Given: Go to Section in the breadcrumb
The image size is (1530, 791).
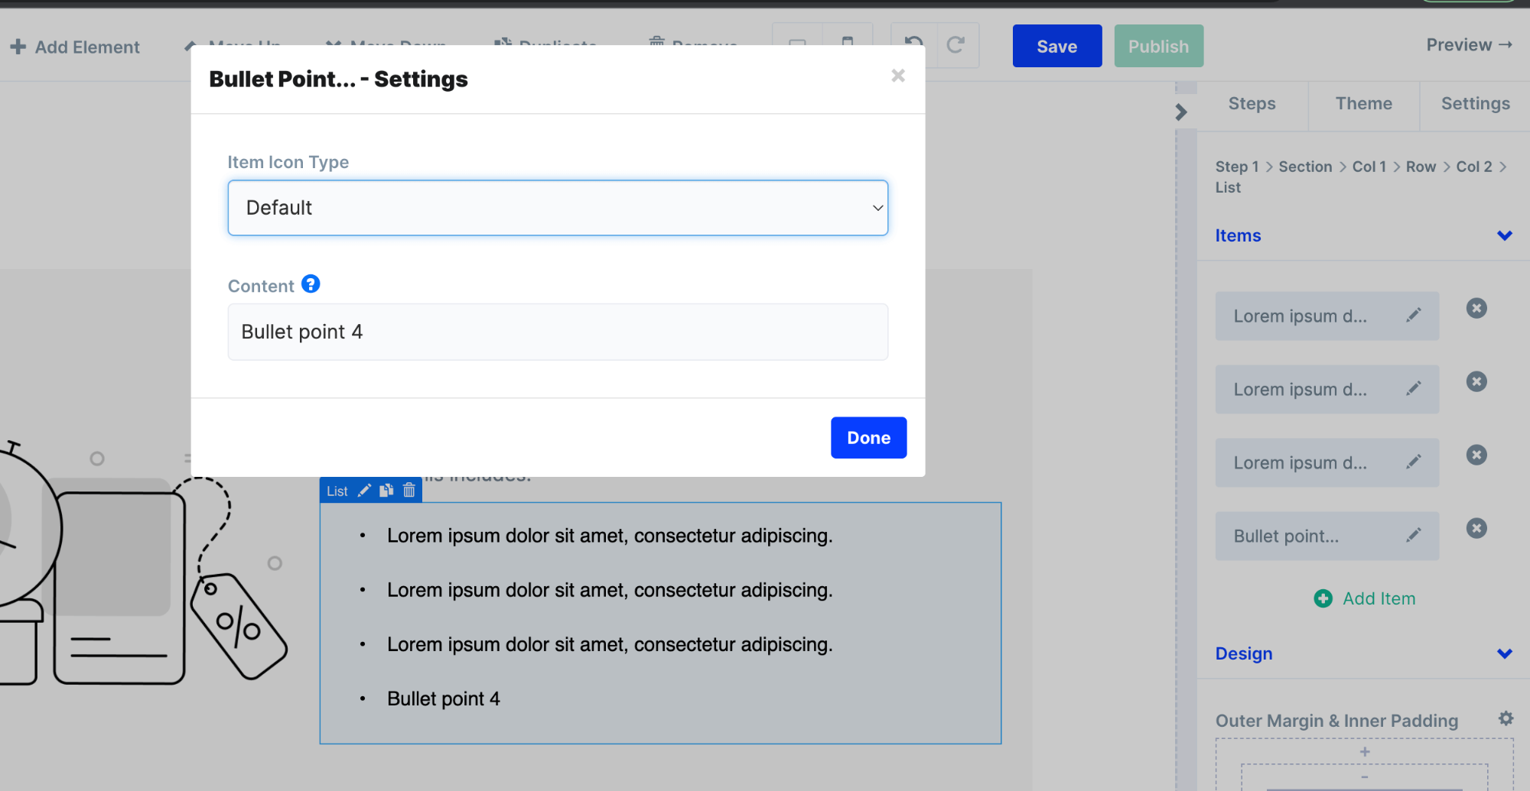Looking at the screenshot, I should 1305,167.
